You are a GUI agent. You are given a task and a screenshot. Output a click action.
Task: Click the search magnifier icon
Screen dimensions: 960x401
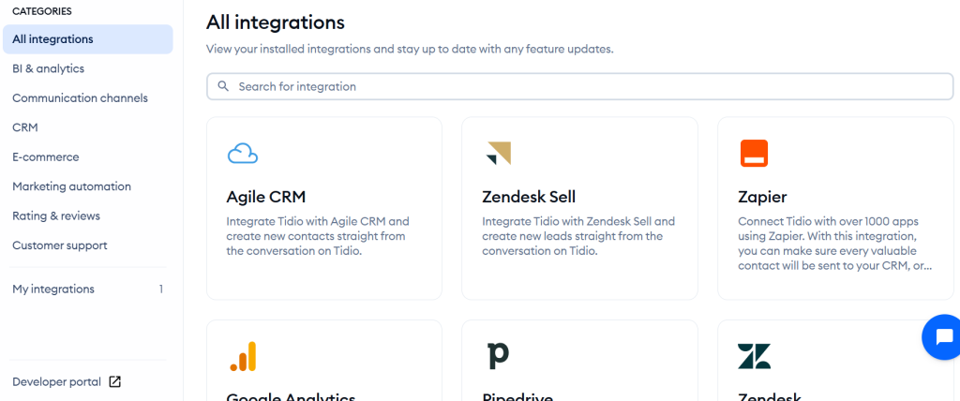click(223, 86)
